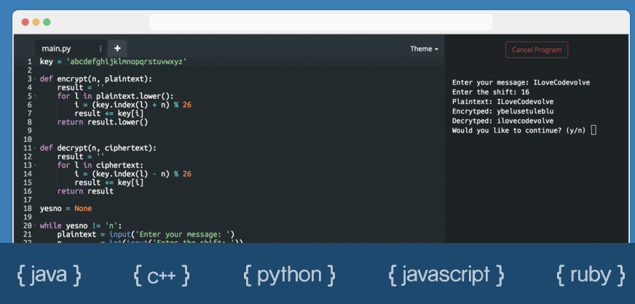Image resolution: width=635 pixels, height=304 pixels.
Task: Collapse the encrypt function at line 3
Action: tap(34, 79)
